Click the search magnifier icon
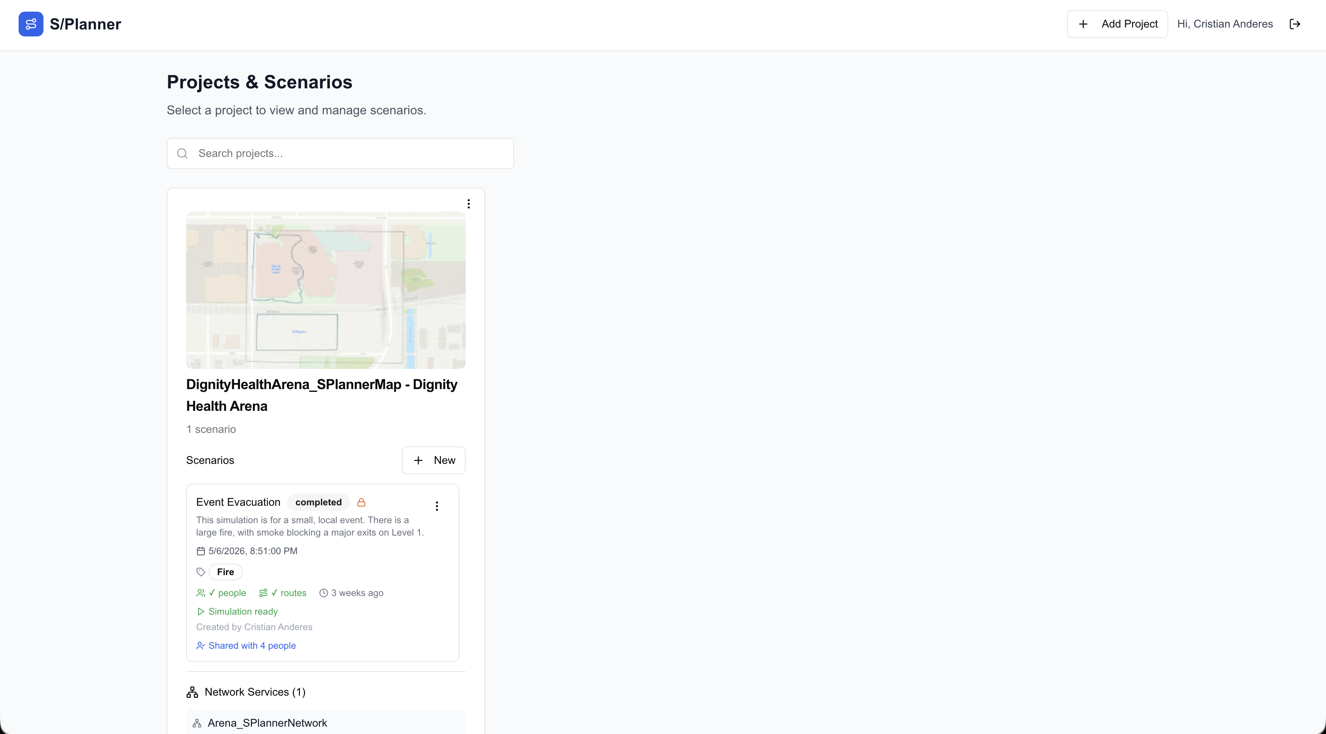 click(x=182, y=153)
